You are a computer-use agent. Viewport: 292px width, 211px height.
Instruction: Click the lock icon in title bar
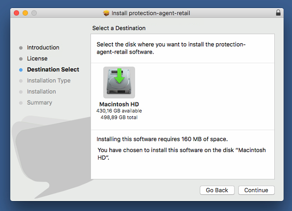coord(278,13)
